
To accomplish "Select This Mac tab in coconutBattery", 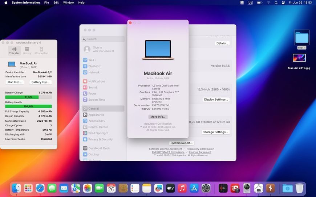I will [14, 50].
